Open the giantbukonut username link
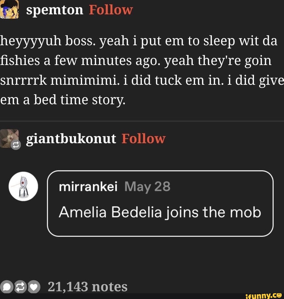 (71, 139)
